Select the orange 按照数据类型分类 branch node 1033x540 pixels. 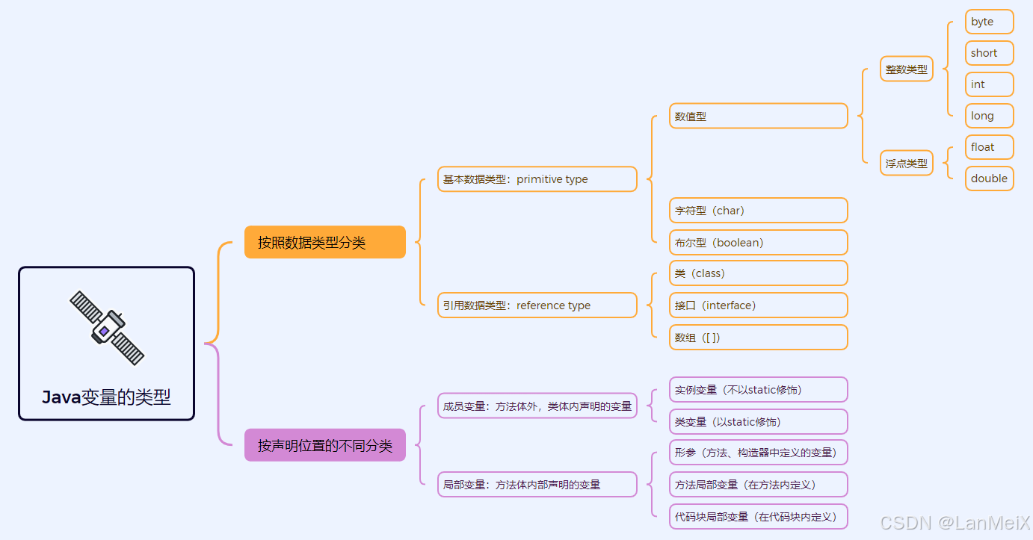click(x=324, y=242)
